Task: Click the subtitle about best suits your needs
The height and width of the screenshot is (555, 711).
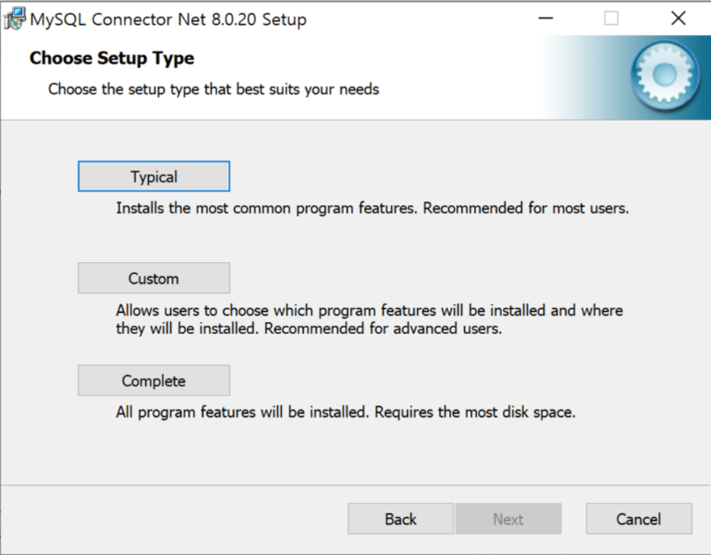Action: point(213,90)
